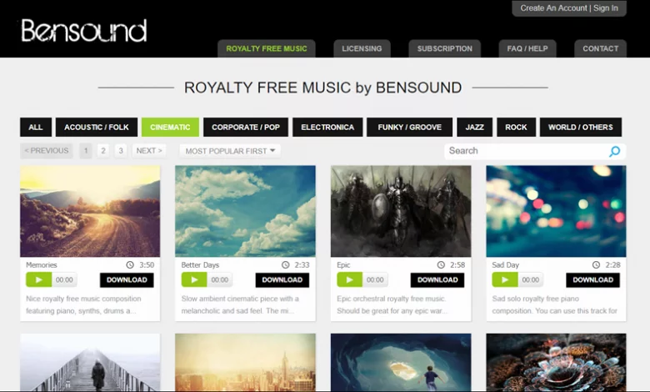
Task: Select the Jazz genre filter
Action: [475, 127]
